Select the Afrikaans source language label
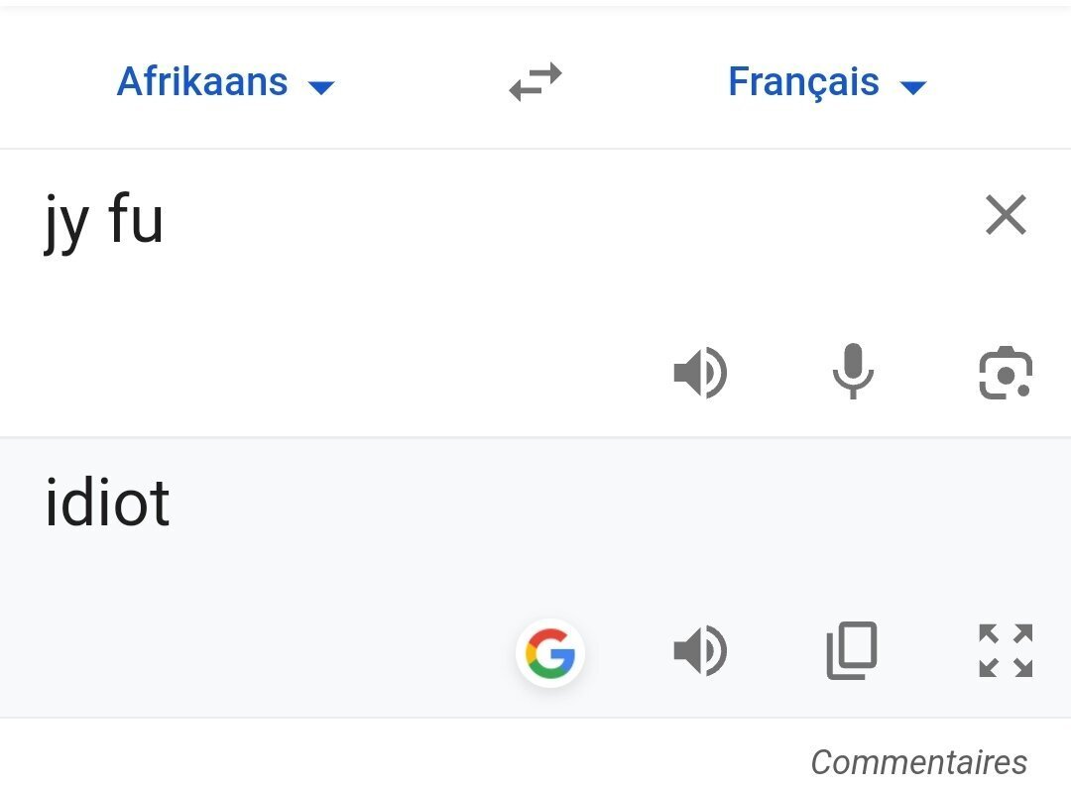Image resolution: width=1071 pixels, height=789 pixels. (x=202, y=81)
